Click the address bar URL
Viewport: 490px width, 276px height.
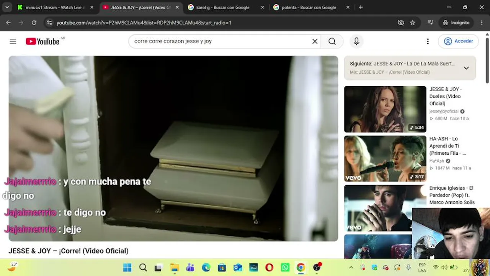144,23
